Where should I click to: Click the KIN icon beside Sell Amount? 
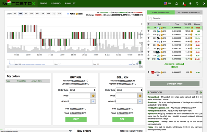(x=140, y=101)
